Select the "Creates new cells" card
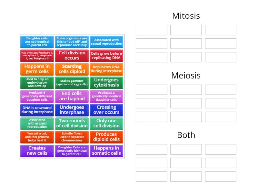The height and width of the screenshot is (193, 258). (37, 151)
